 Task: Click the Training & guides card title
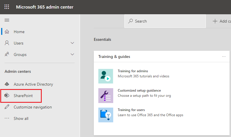pyautogui.click(x=114, y=57)
